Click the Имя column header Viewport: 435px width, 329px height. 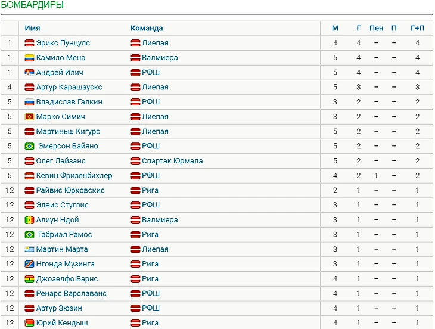tap(32, 28)
